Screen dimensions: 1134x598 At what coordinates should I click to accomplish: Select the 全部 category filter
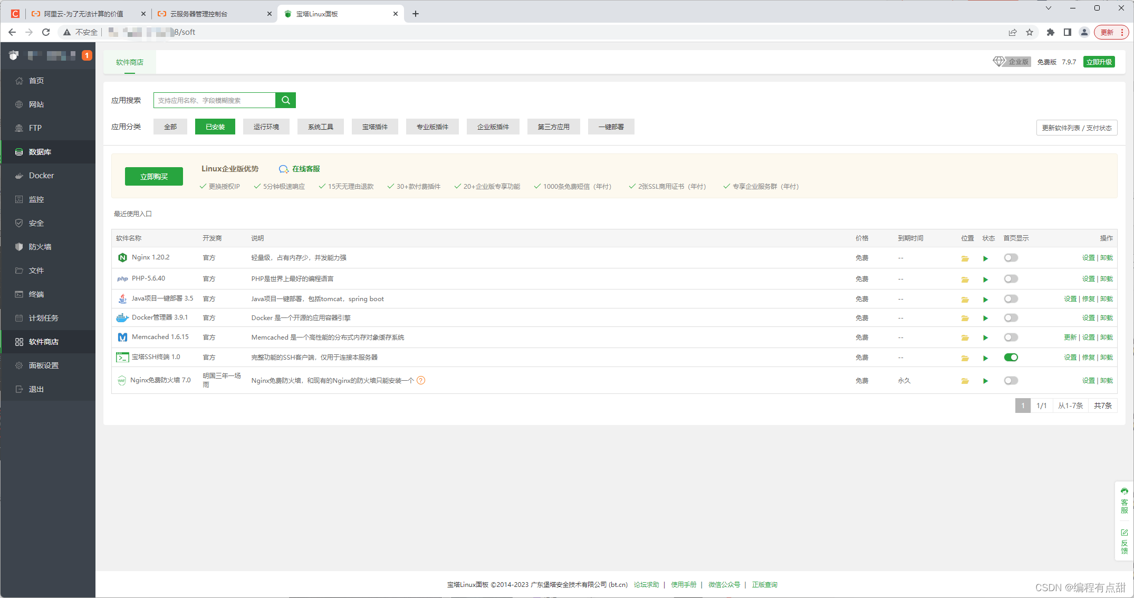tap(170, 127)
